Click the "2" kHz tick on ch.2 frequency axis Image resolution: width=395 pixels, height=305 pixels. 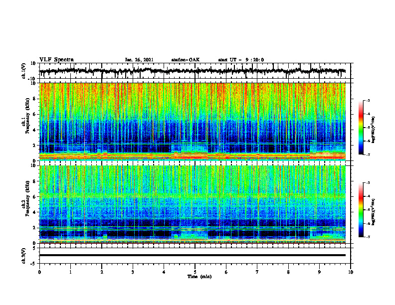tap(35, 228)
